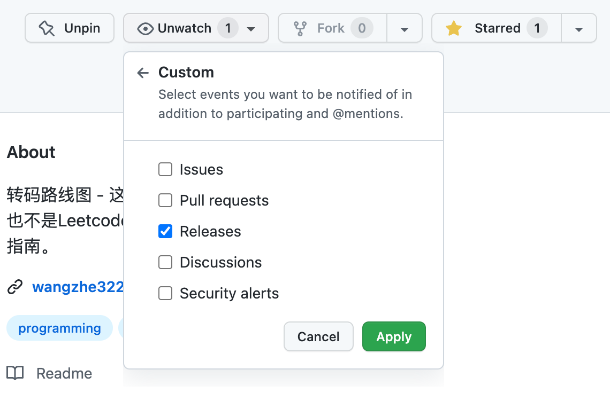Uncheck the Releases checkbox
The width and height of the screenshot is (610, 393).
(165, 232)
